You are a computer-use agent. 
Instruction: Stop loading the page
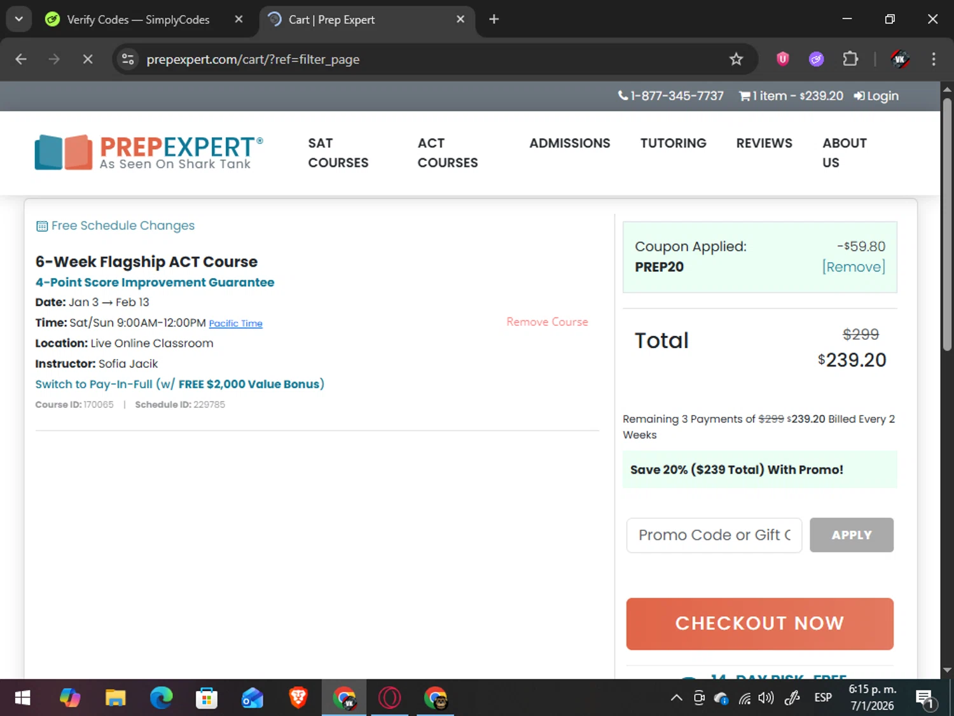tap(88, 59)
